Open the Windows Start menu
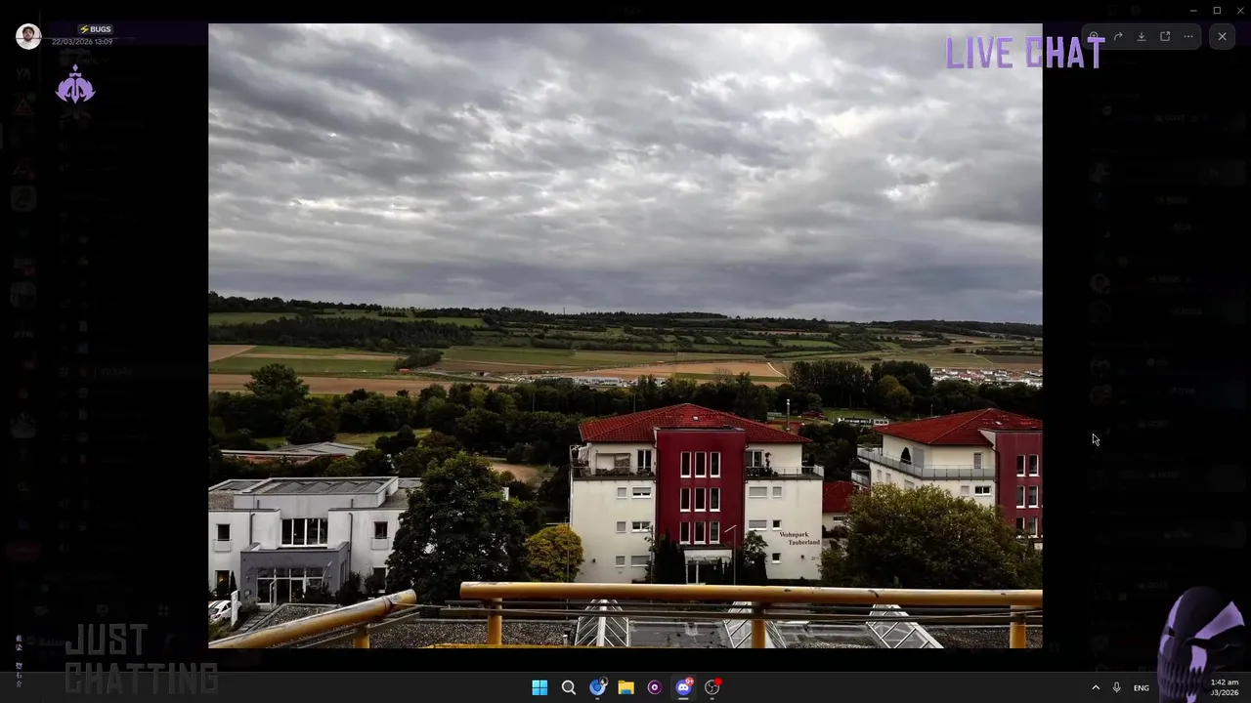The width and height of the screenshot is (1251, 703). (539, 687)
